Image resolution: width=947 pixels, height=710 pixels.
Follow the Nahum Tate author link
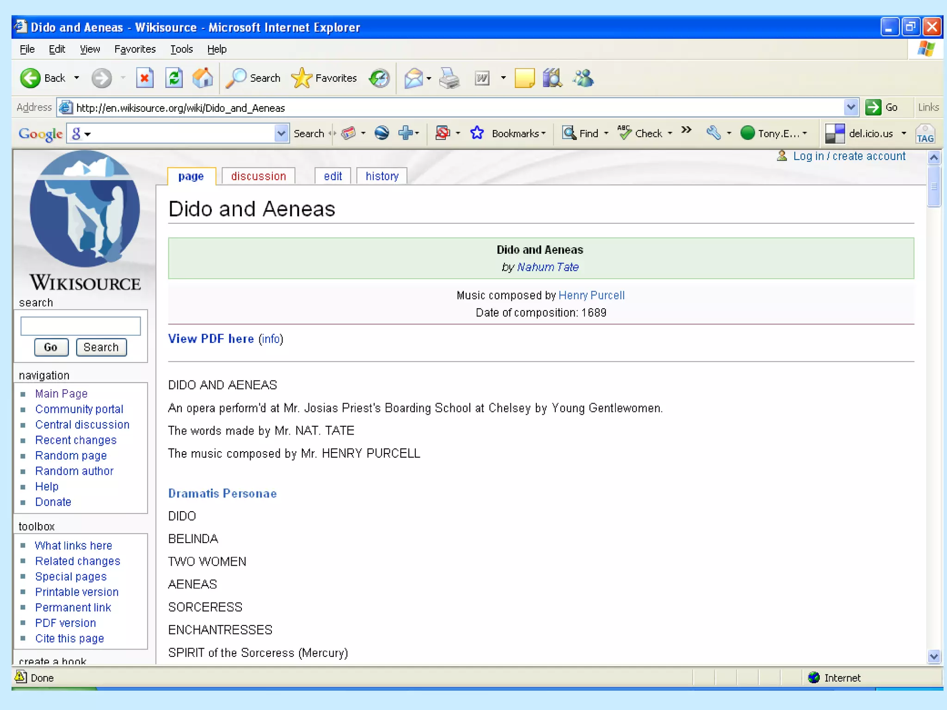tap(547, 267)
